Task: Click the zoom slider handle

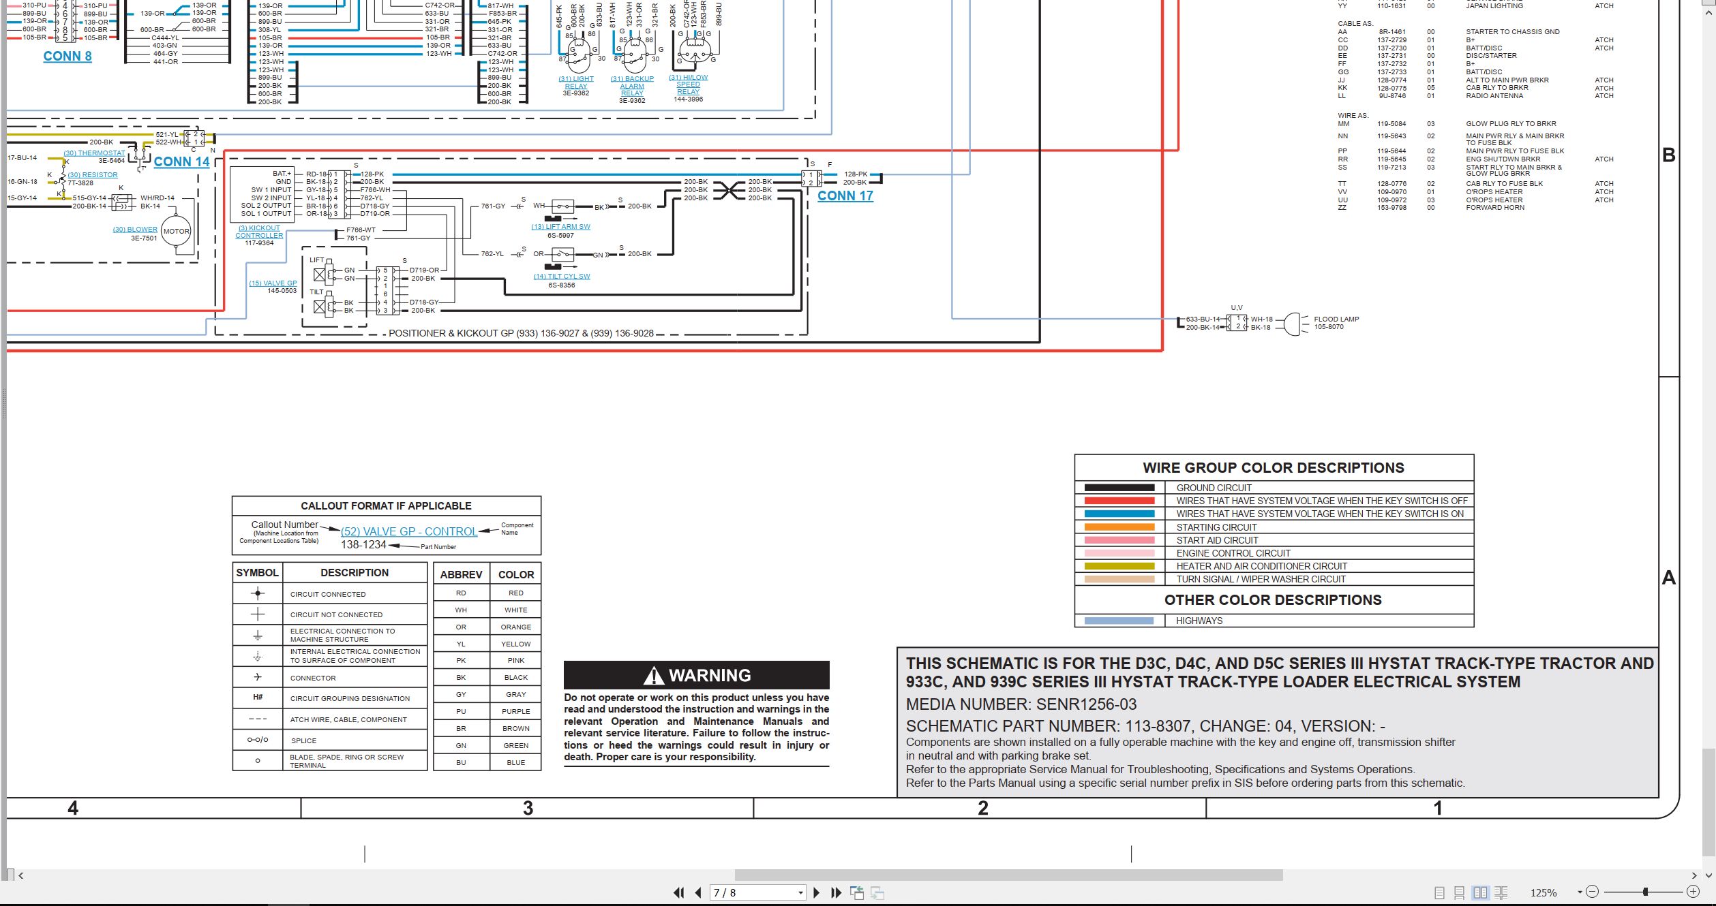Action: pos(1646,892)
